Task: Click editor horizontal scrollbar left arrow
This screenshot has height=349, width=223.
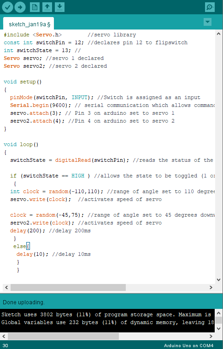Action: pyautogui.click(x=6, y=287)
